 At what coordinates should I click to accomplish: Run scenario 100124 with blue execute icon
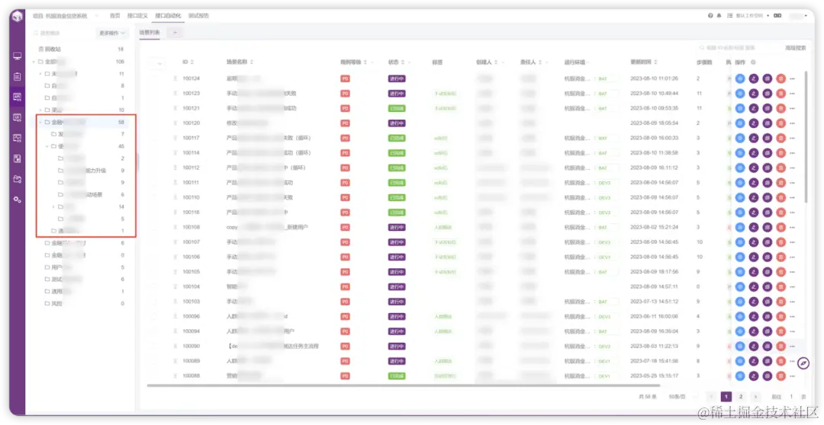pyautogui.click(x=740, y=78)
